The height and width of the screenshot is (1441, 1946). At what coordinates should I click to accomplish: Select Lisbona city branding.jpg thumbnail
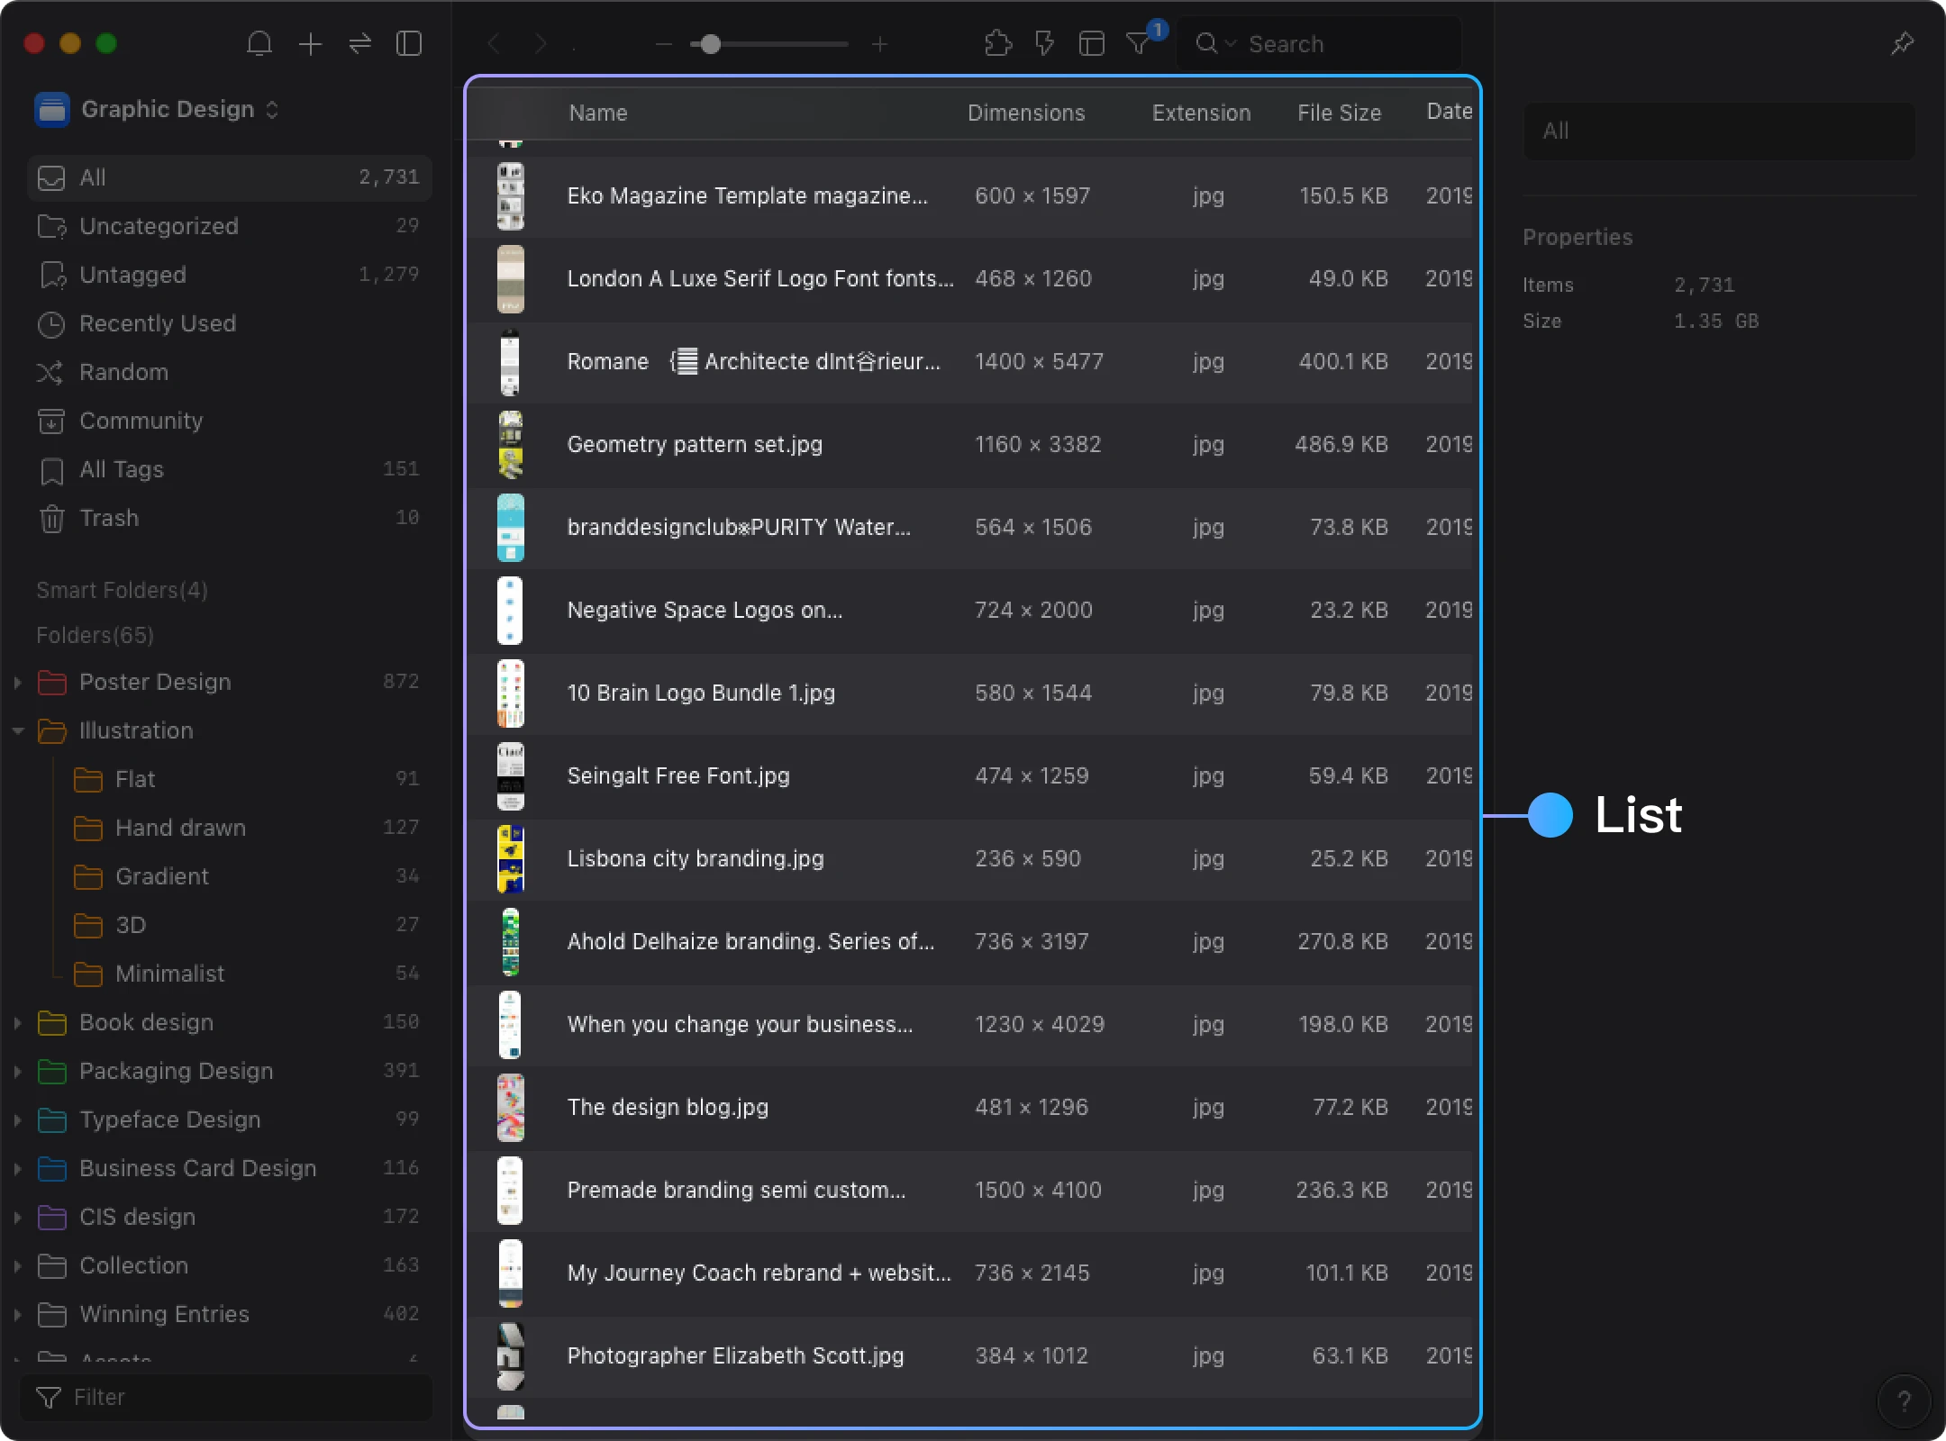pos(511,859)
